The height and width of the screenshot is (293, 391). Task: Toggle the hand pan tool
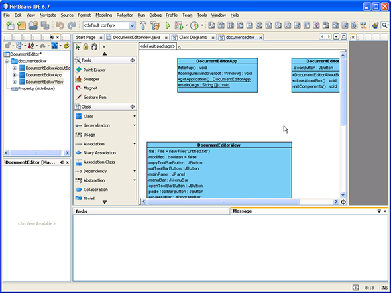click(x=94, y=46)
